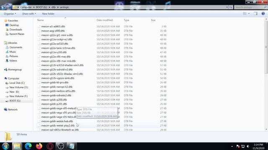Click the address bar refresh icon
The height and width of the screenshot is (150, 268).
tap(231, 7)
